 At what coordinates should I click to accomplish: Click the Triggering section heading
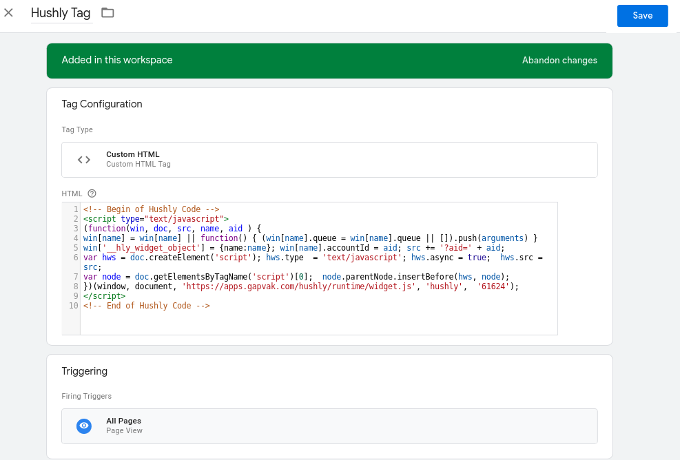point(85,371)
